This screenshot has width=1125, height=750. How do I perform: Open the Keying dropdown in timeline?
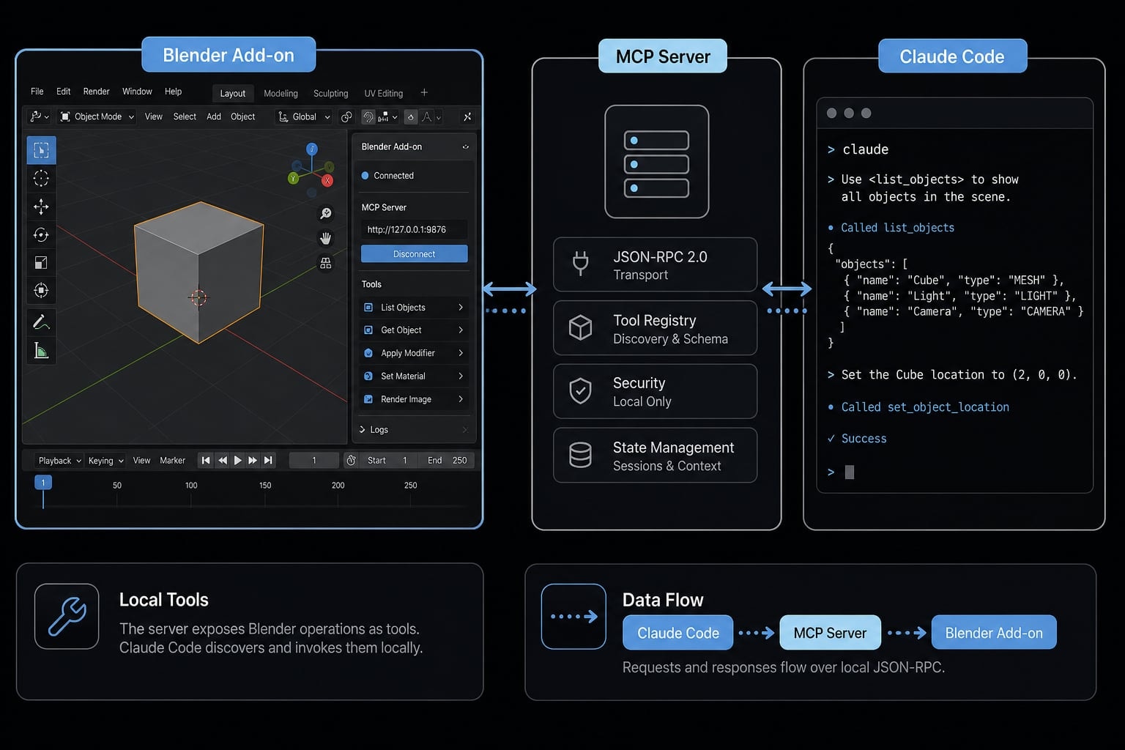click(106, 461)
